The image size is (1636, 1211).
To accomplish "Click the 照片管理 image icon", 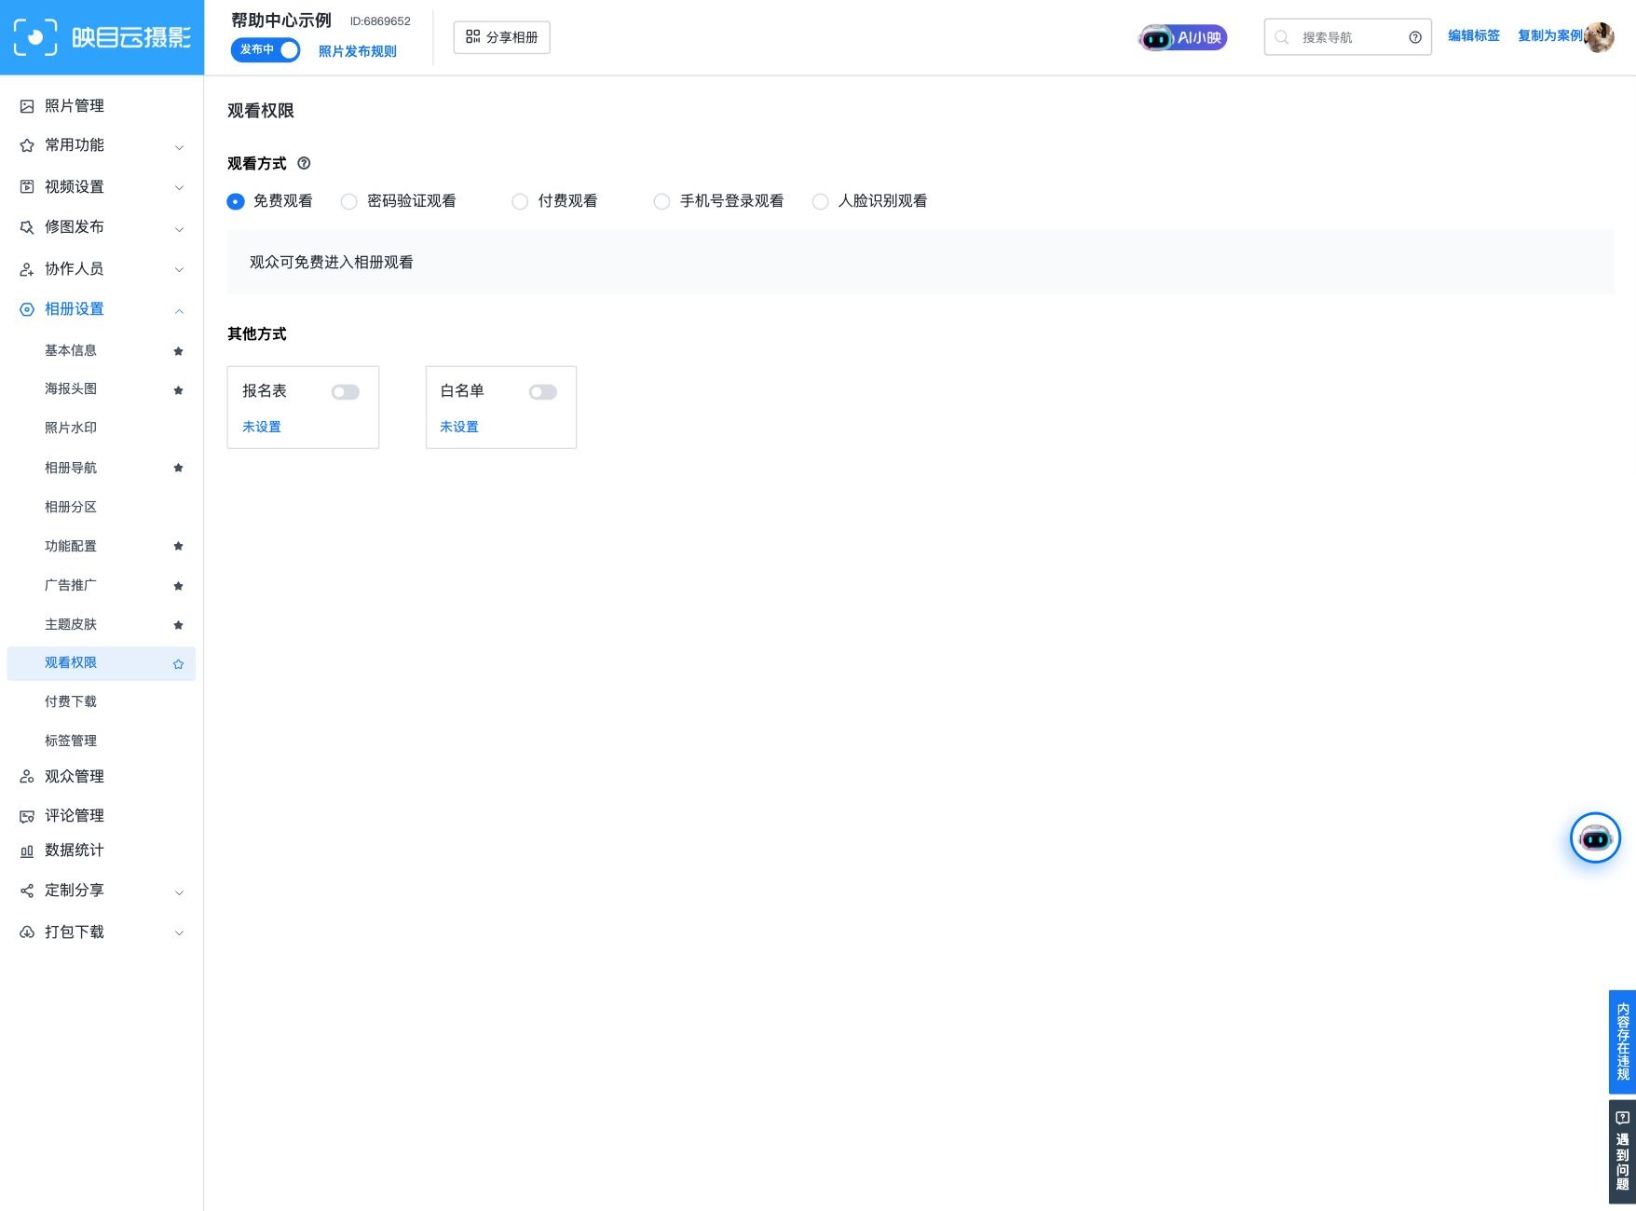I will (27, 106).
